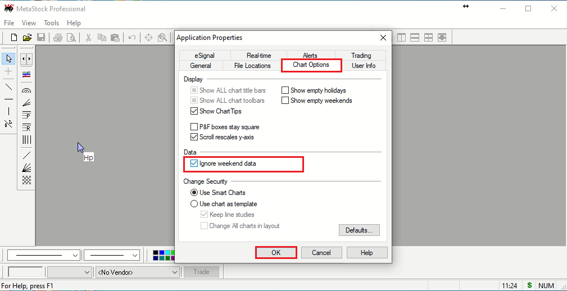Screen dimensions: 567x291
Task: Click the dollar sign status bar icon
Action: 529,285
